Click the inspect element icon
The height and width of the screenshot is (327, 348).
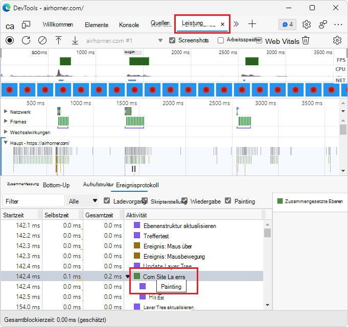(x=10, y=26)
